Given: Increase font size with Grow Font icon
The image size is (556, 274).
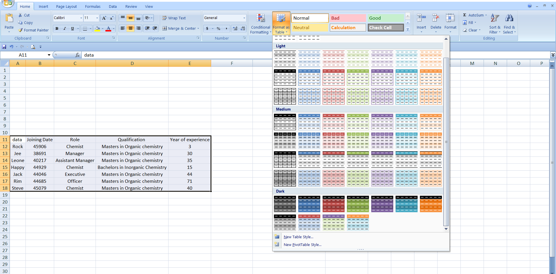Looking at the screenshot, I should [x=104, y=18].
